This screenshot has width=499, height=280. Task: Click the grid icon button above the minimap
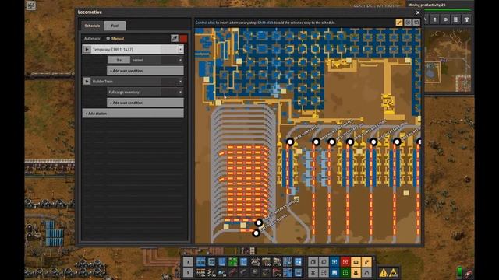[x=456, y=19]
